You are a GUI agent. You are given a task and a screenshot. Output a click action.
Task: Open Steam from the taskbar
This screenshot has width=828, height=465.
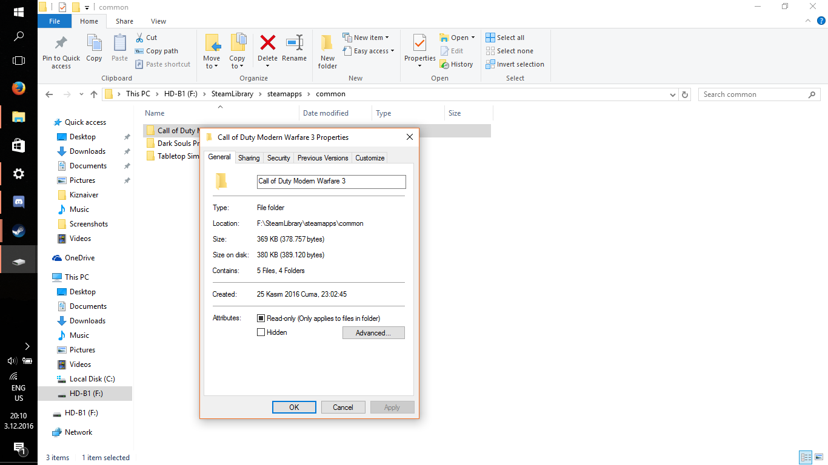[x=19, y=231]
